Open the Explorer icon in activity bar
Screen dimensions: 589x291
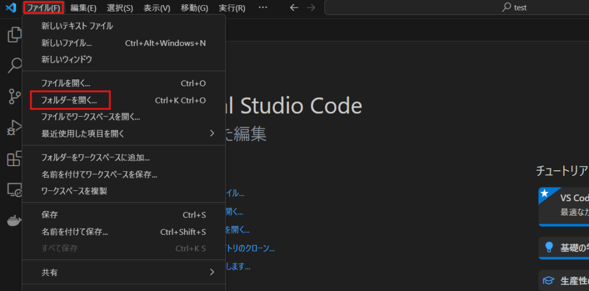click(14, 35)
